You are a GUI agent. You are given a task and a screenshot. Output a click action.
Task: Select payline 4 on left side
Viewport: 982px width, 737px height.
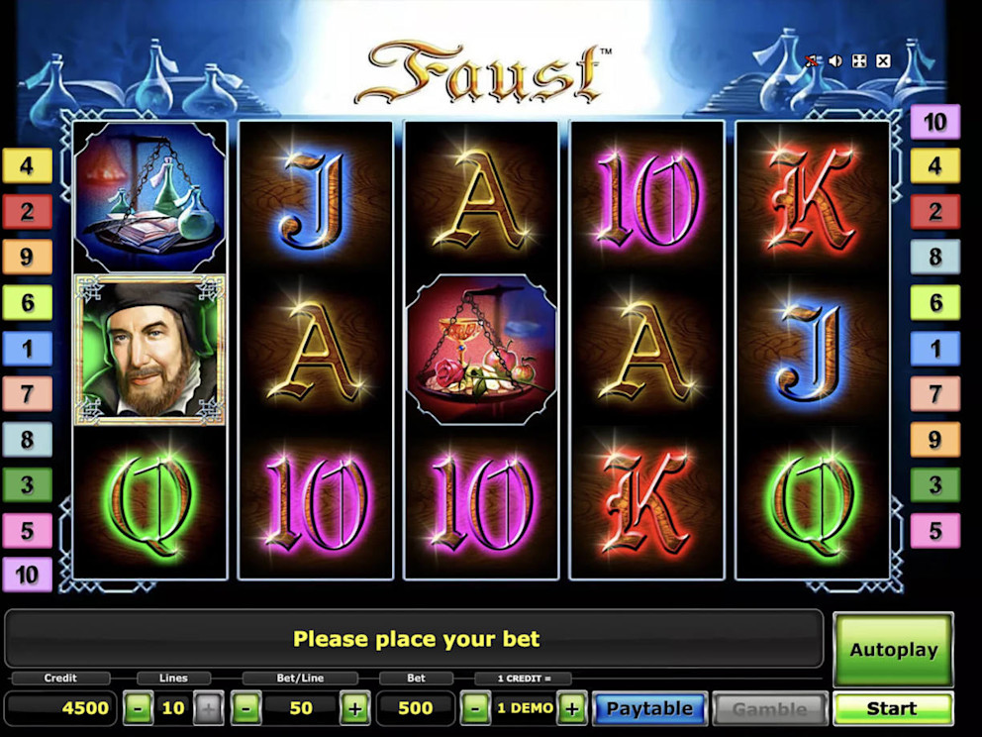pos(27,165)
